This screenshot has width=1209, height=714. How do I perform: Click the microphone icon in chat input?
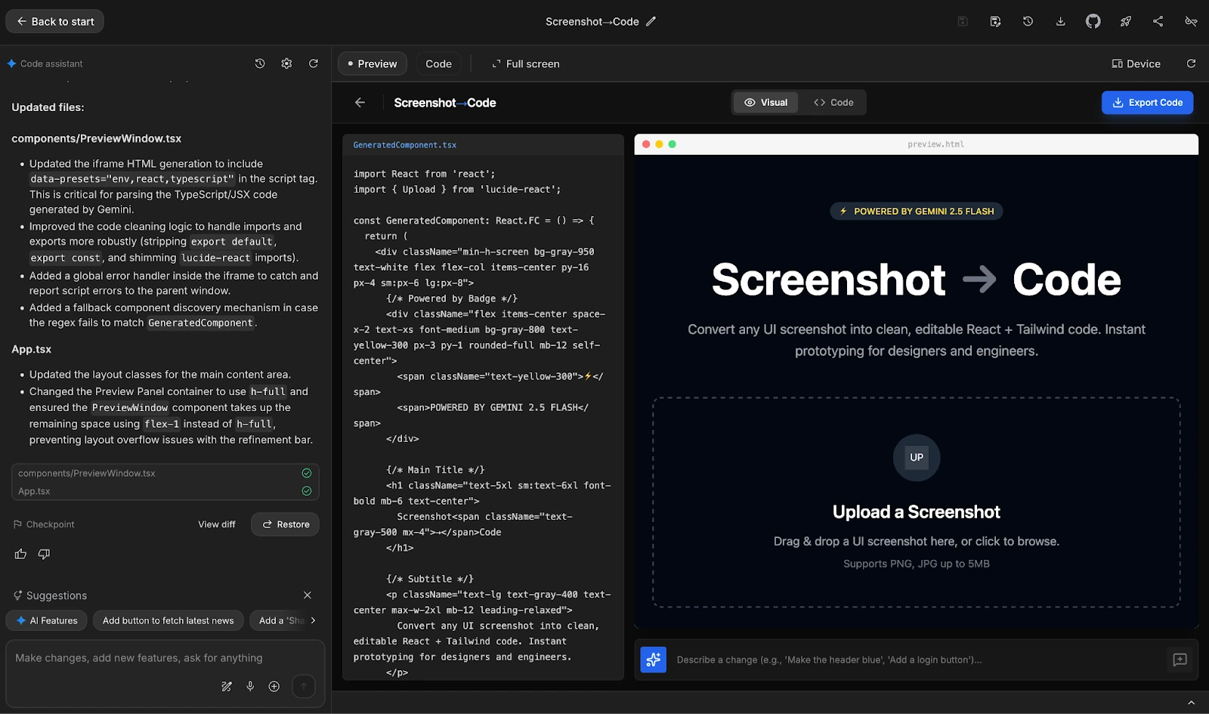[250, 686]
